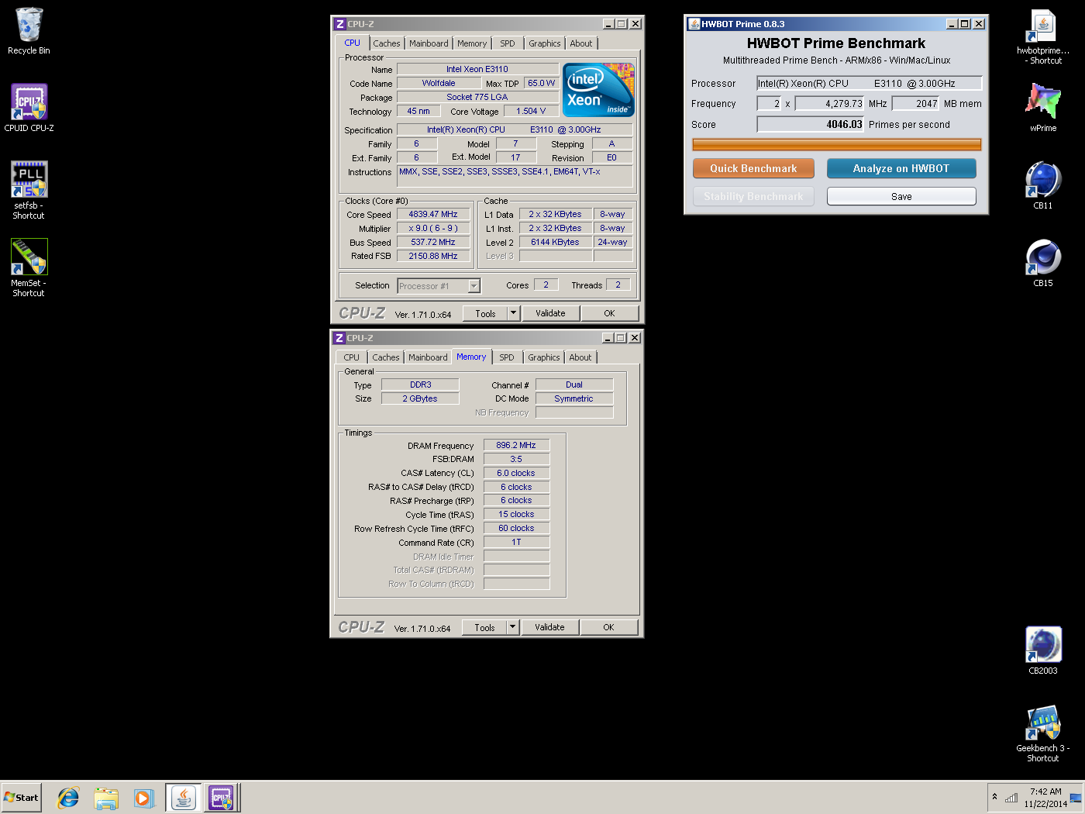
Task: Open Graphics tab in bottom CPU-Z window
Action: [544, 357]
